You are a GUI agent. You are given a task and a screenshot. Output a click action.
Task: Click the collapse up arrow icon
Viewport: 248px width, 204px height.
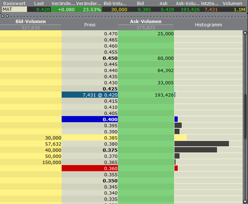[3, 16]
